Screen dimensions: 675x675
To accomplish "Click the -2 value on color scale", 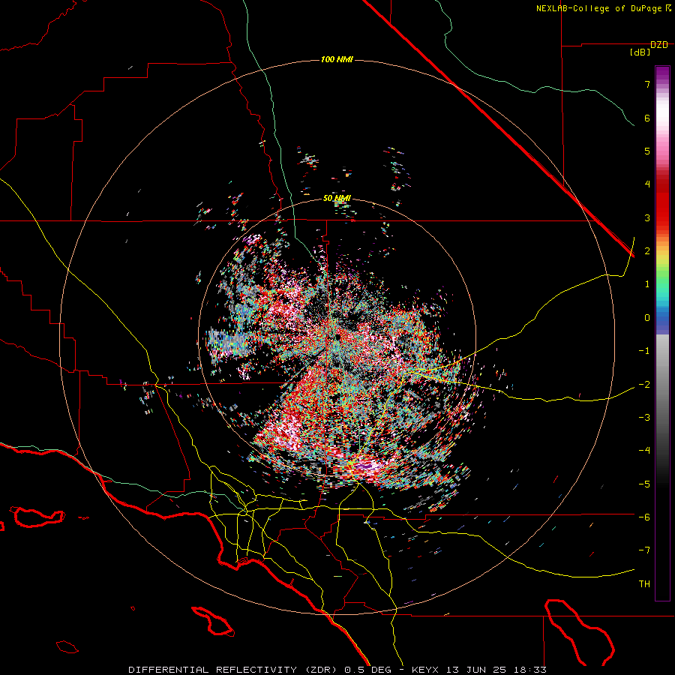I will click(644, 384).
